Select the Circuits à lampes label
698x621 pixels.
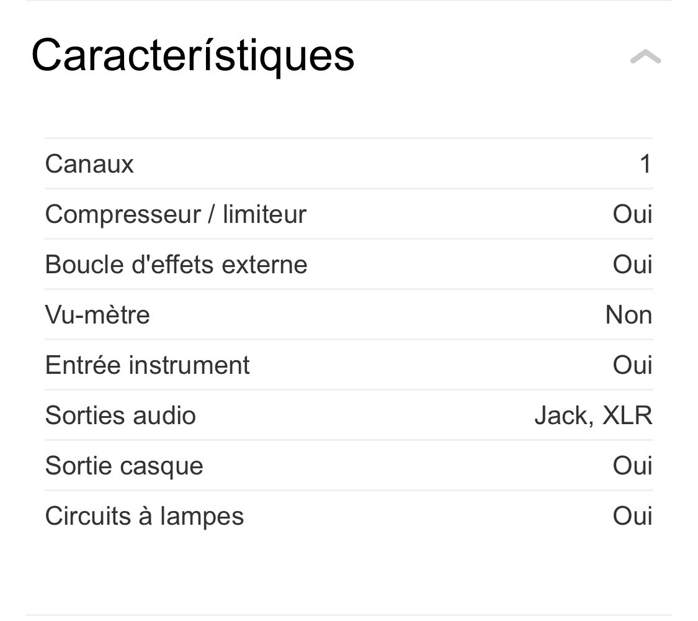click(144, 517)
